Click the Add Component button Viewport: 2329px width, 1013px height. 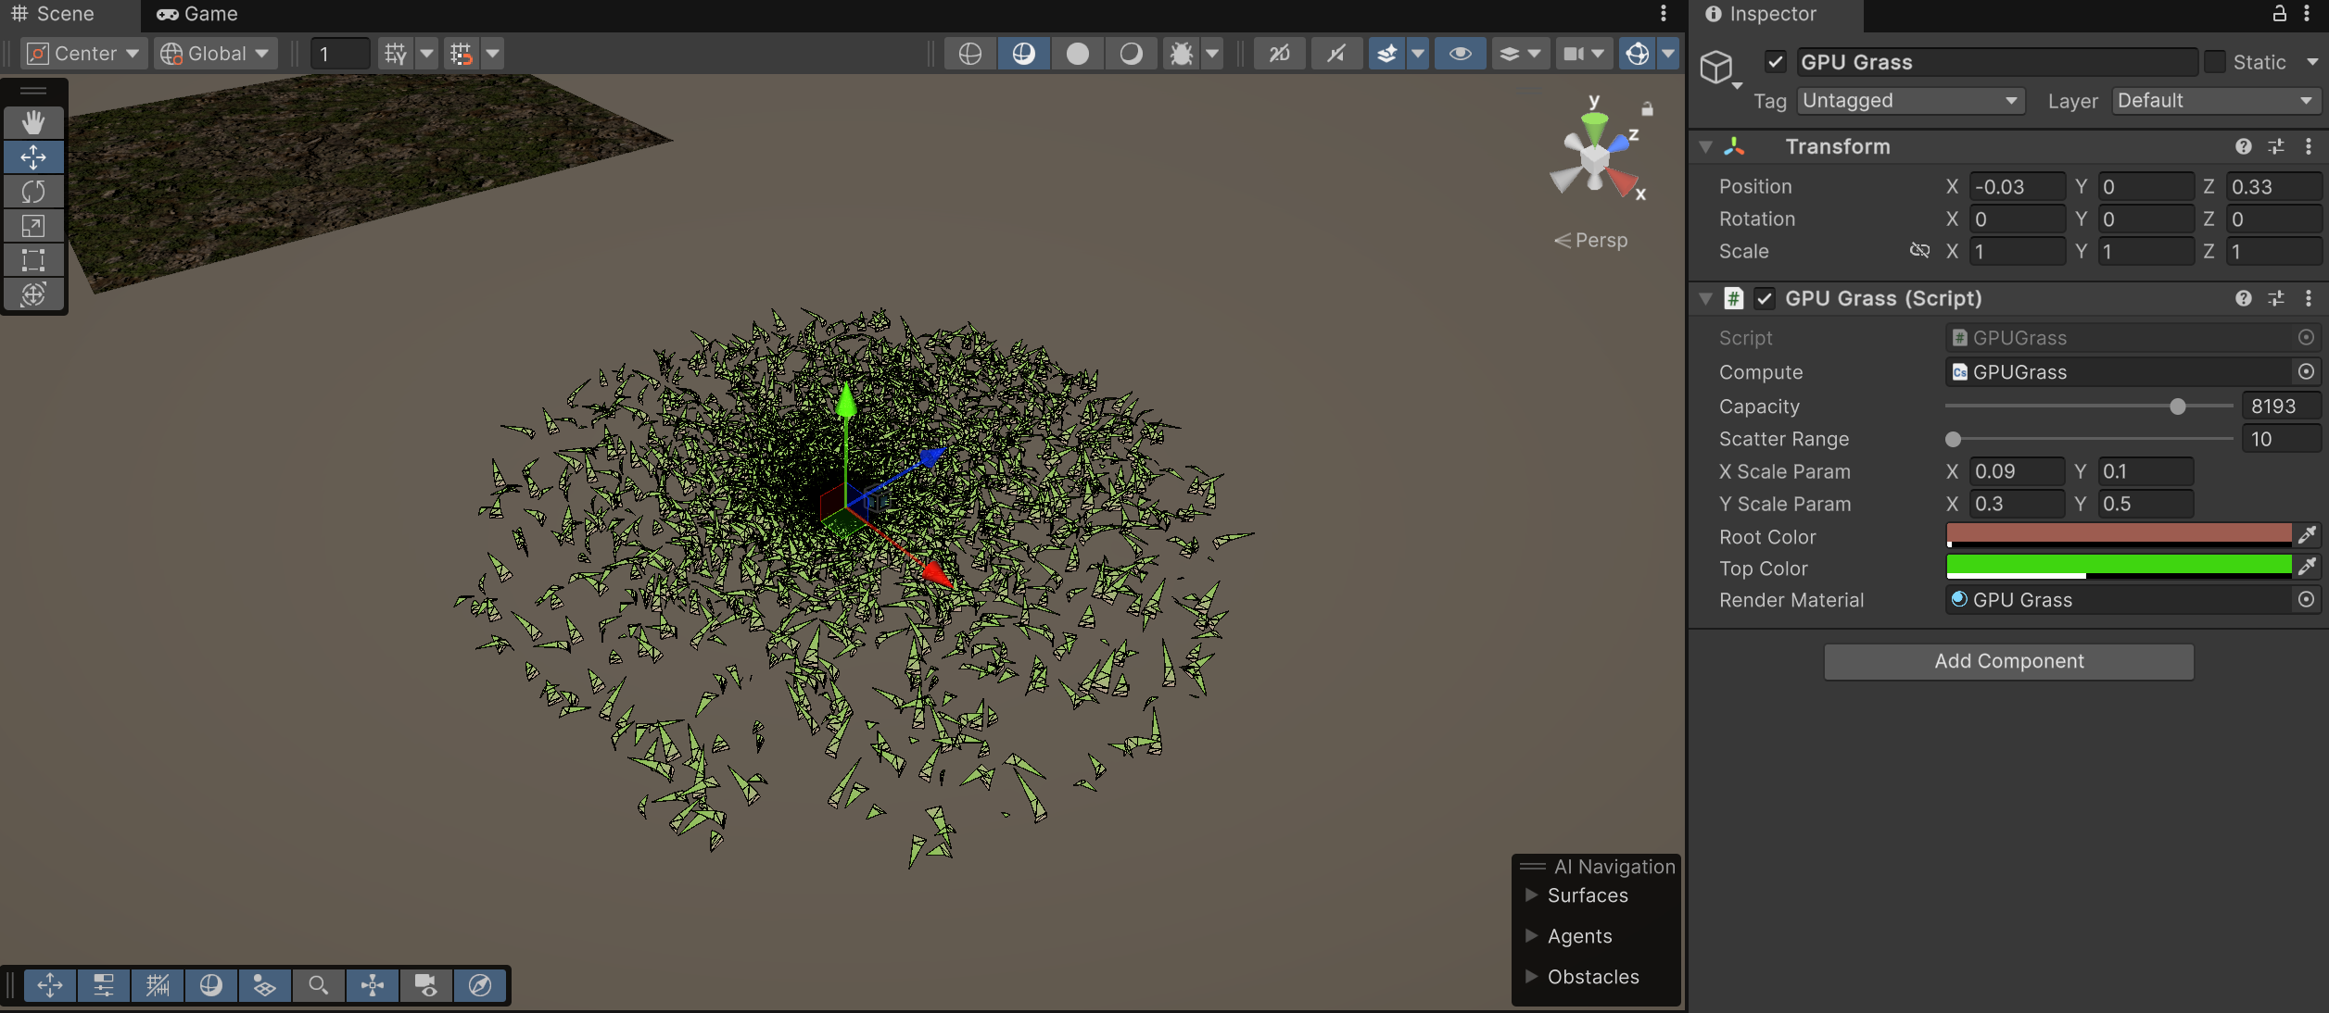(2008, 661)
